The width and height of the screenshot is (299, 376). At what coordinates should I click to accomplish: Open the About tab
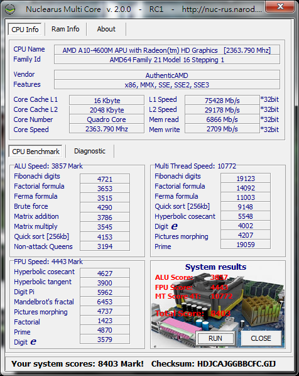point(106,29)
